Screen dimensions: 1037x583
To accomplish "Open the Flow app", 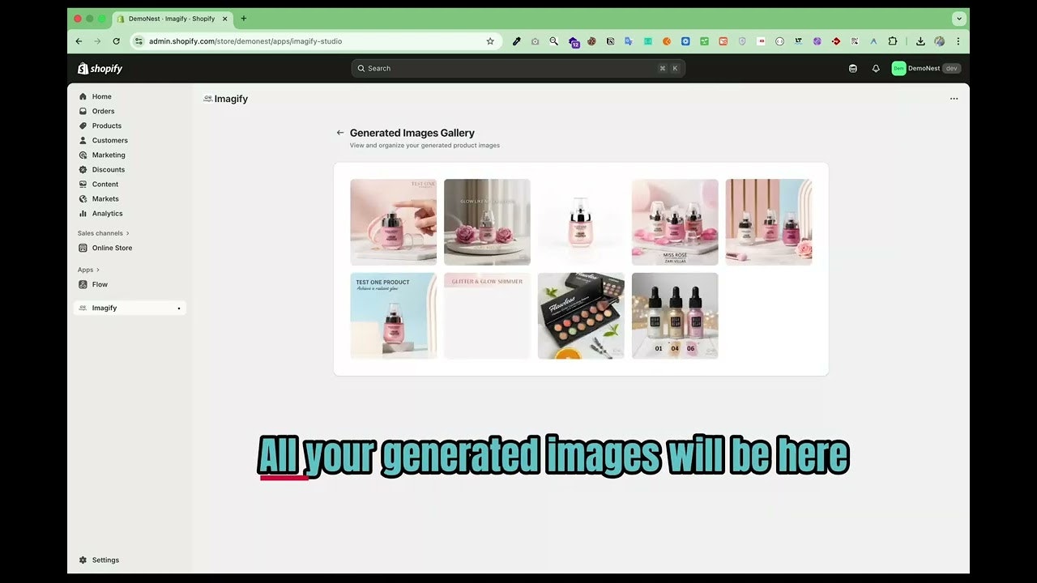I will 99,284.
